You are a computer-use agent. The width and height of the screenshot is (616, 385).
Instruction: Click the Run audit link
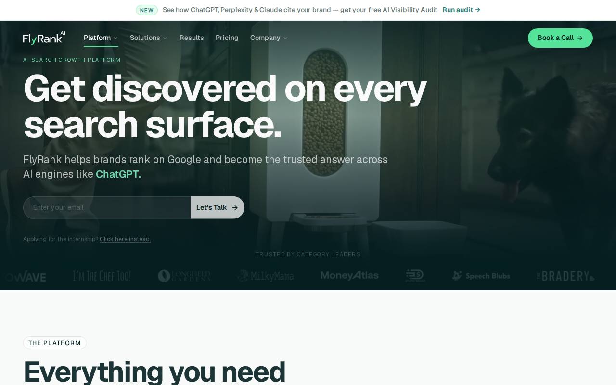(461, 10)
